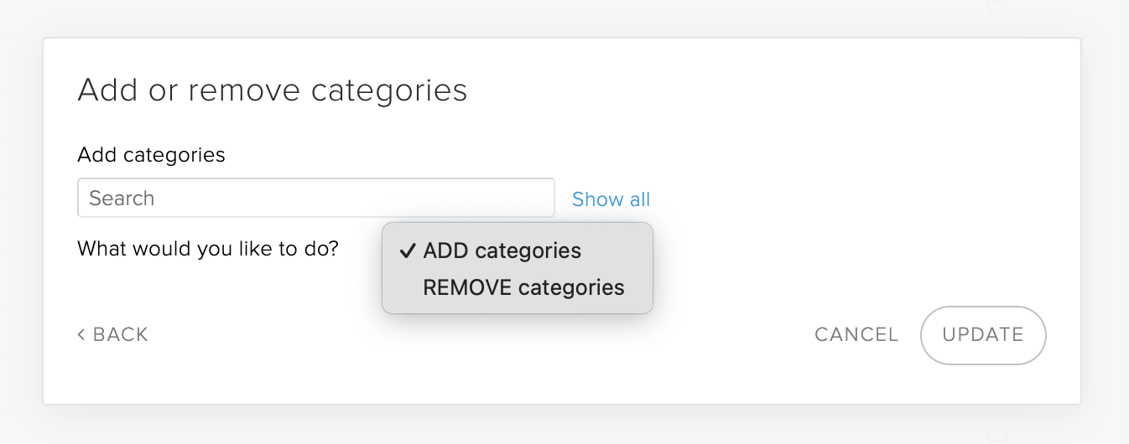This screenshot has height=444, width=1129.
Task: Click the checkmark beside ADD categories
Action: pos(408,251)
